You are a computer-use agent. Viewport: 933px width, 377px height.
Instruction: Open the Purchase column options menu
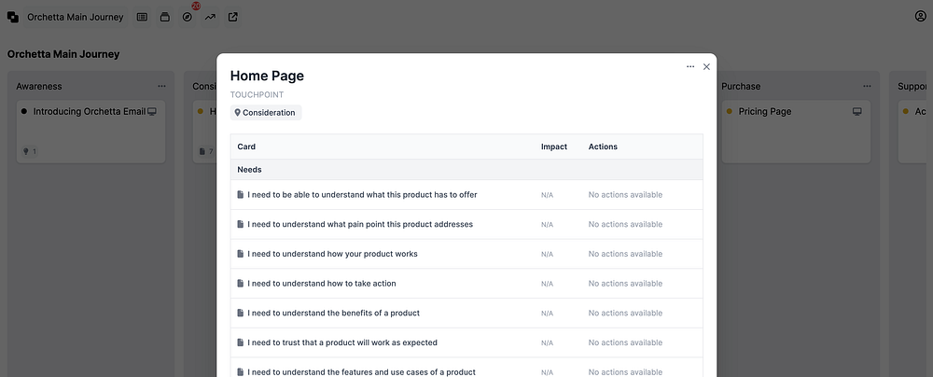(867, 87)
